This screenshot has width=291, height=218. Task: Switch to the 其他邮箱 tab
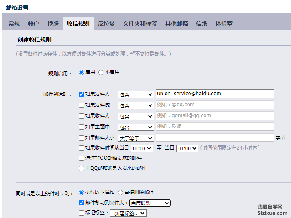coord(177,24)
